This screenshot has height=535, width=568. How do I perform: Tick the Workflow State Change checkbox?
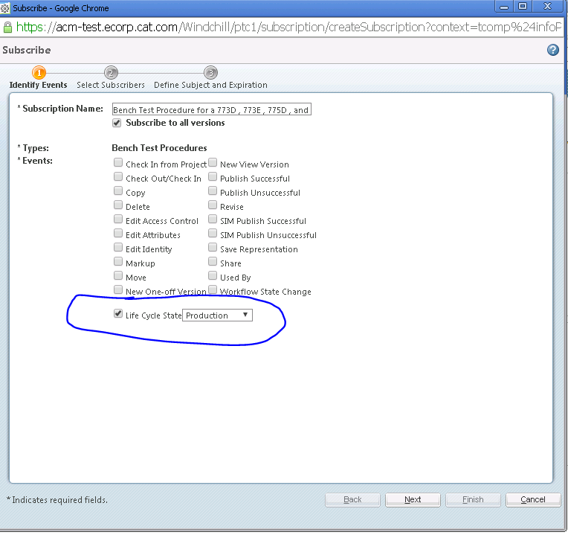(x=213, y=290)
